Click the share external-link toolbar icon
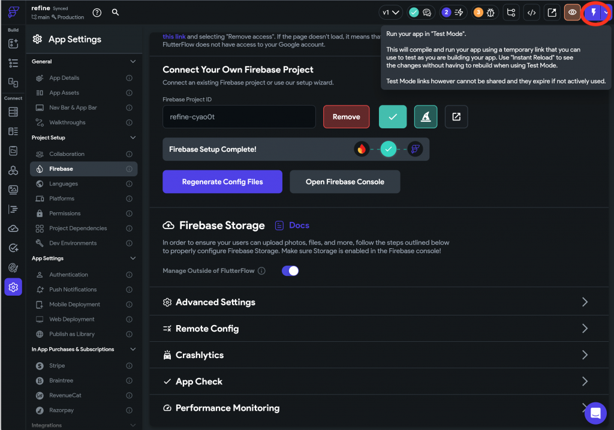The image size is (614, 430). (x=552, y=13)
